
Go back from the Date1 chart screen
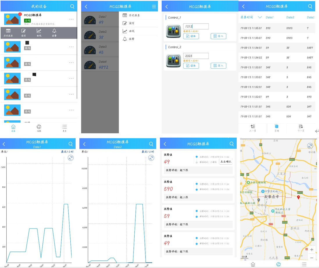(x=4, y=144)
